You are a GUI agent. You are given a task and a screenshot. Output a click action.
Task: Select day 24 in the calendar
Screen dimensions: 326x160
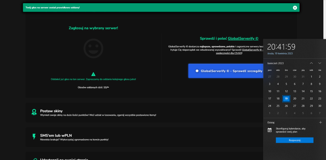(x=270, y=106)
